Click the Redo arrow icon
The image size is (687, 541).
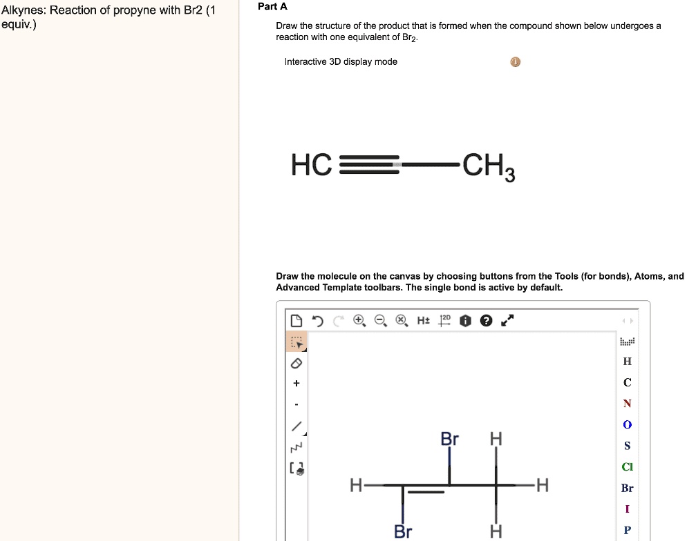click(x=338, y=319)
